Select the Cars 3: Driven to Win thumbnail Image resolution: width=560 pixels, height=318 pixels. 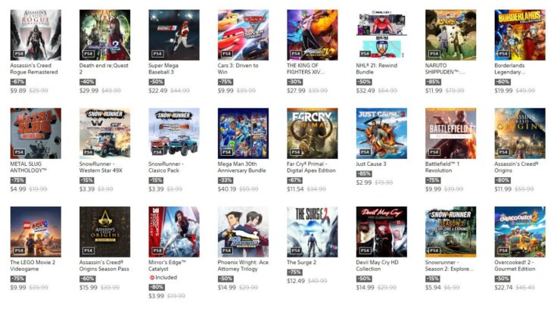(x=243, y=35)
